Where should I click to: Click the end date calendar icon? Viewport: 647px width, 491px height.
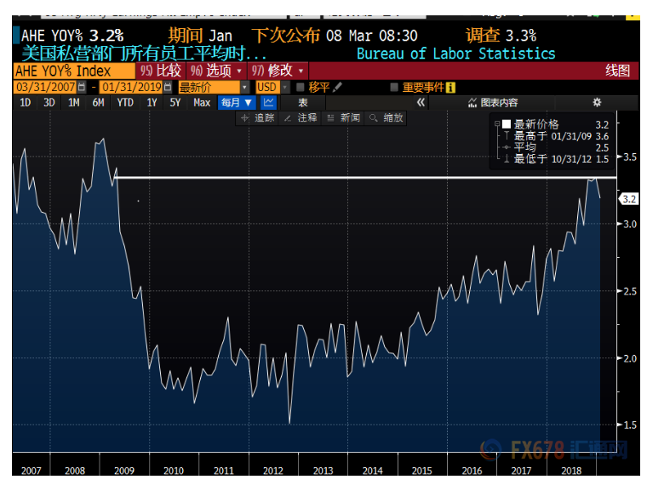[167, 88]
